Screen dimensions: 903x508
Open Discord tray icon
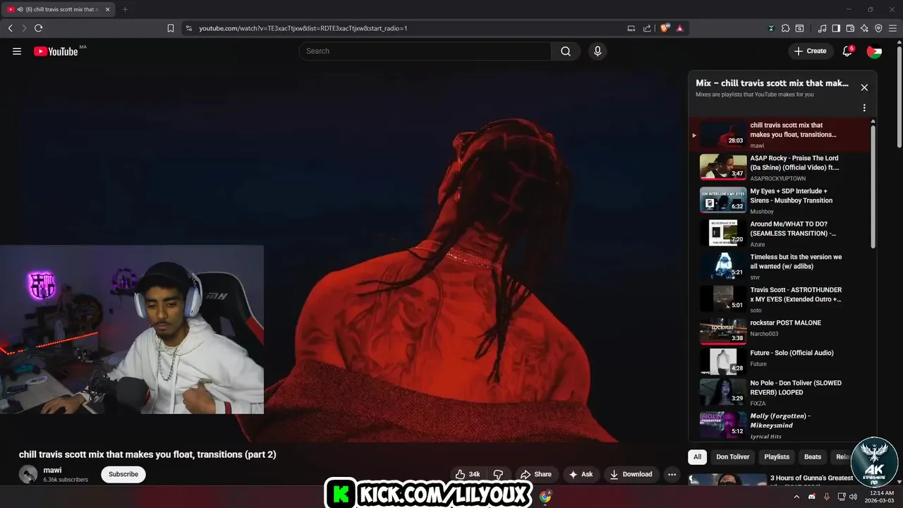811,497
